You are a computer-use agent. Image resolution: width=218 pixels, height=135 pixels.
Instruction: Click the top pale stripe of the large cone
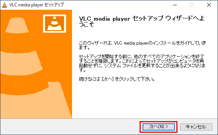pos(17,25)
